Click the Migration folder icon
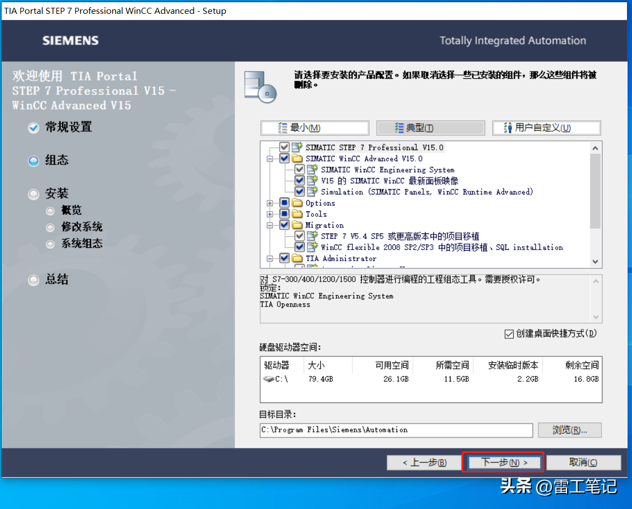Viewport: 632px width, 509px height. point(297,225)
